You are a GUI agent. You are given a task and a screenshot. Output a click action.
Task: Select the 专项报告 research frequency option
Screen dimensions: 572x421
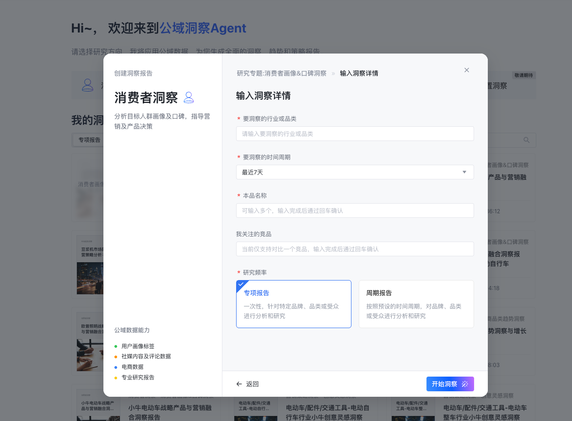pyautogui.click(x=293, y=304)
